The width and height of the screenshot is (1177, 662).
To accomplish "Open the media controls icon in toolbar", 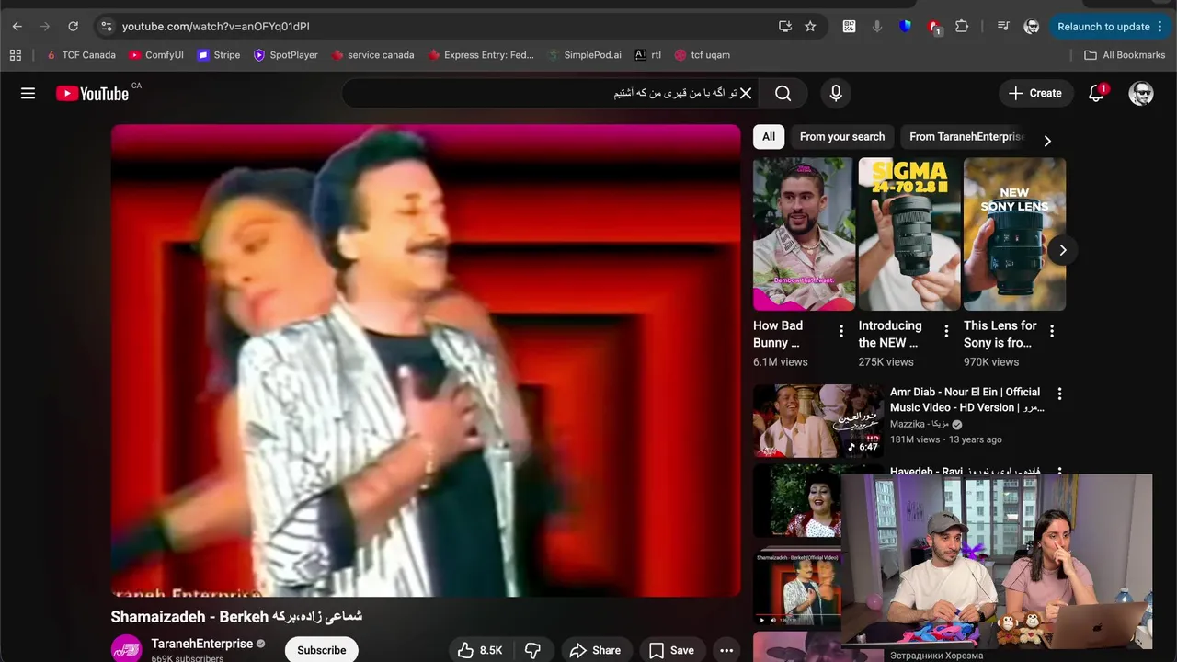I will [1002, 27].
